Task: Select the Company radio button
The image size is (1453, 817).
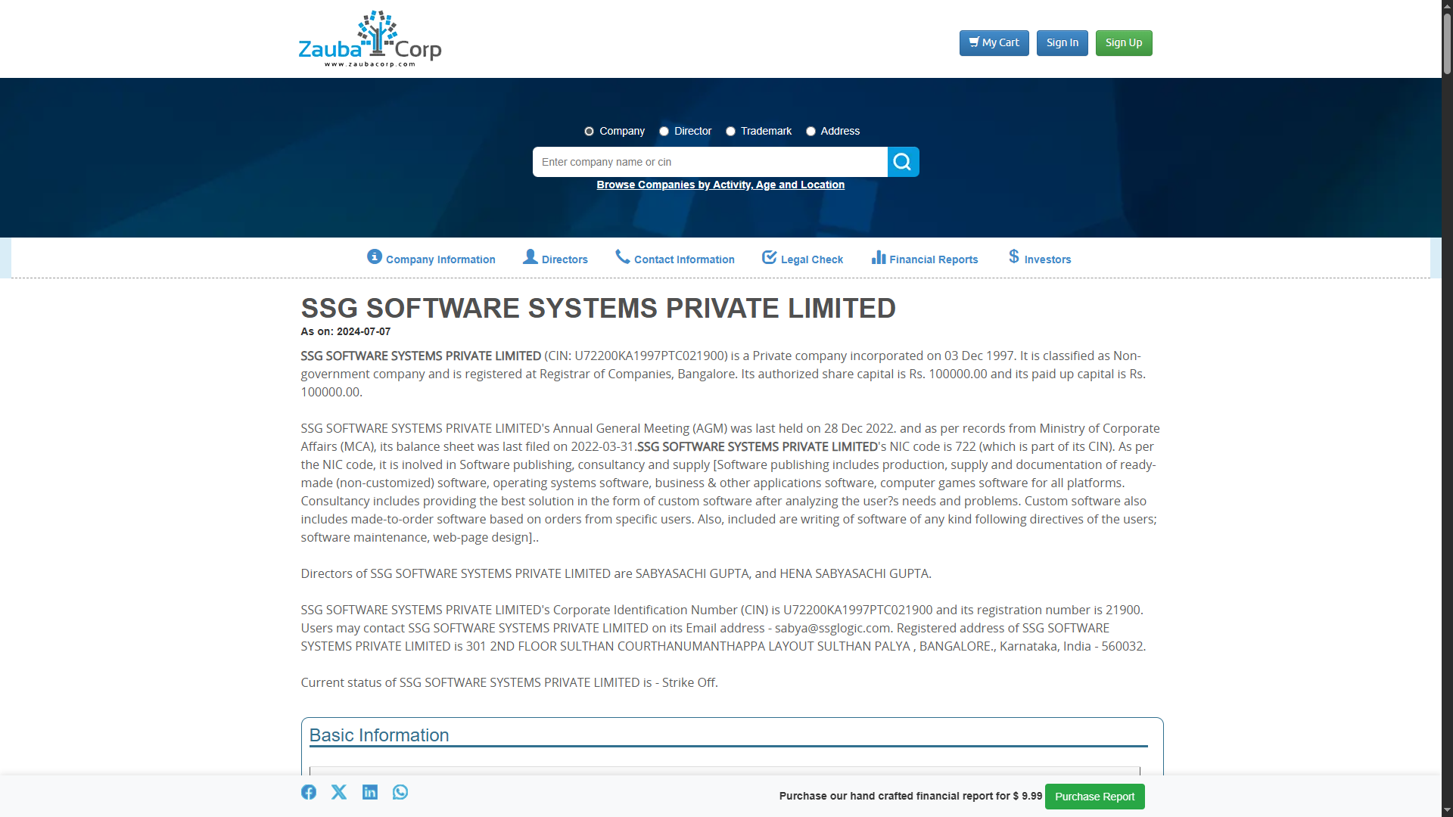Action: click(589, 132)
